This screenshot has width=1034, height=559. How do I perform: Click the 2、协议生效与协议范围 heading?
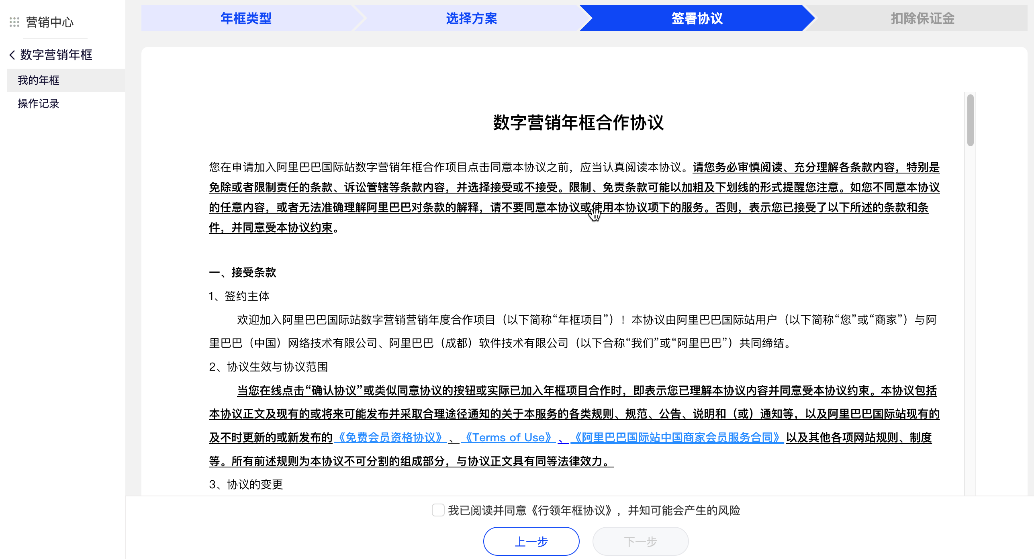pos(268,367)
